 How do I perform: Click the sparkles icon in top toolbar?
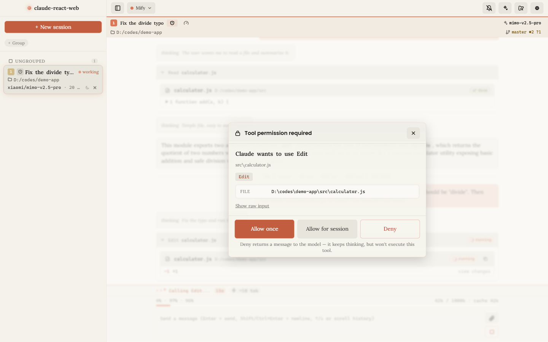505,8
